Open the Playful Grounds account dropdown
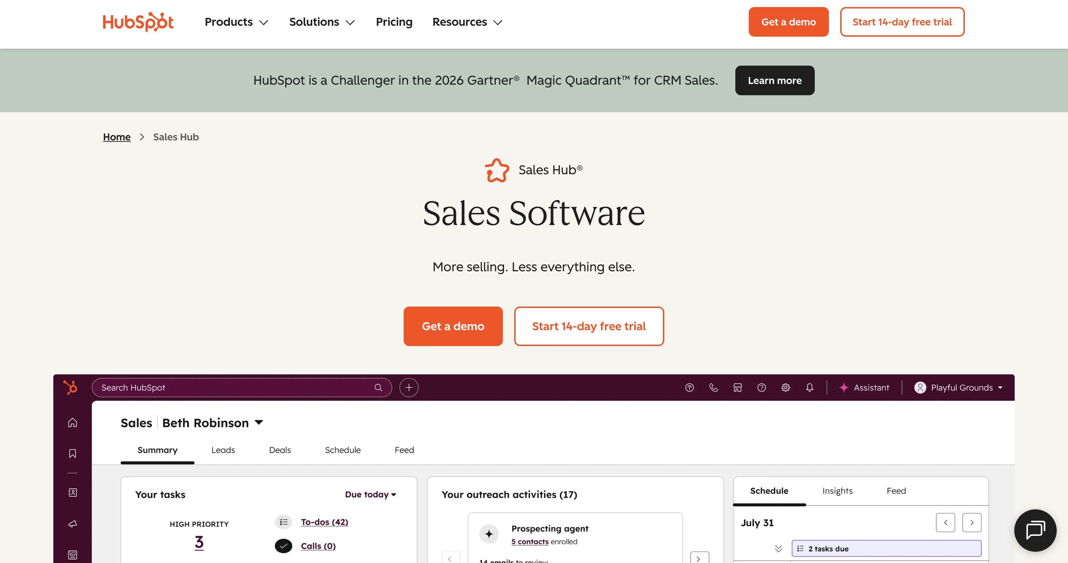The width and height of the screenshot is (1068, 563). (958, 387)
